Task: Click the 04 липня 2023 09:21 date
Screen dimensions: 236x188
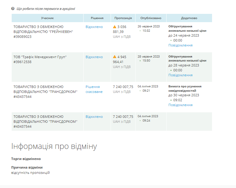Action: (148, 89)
